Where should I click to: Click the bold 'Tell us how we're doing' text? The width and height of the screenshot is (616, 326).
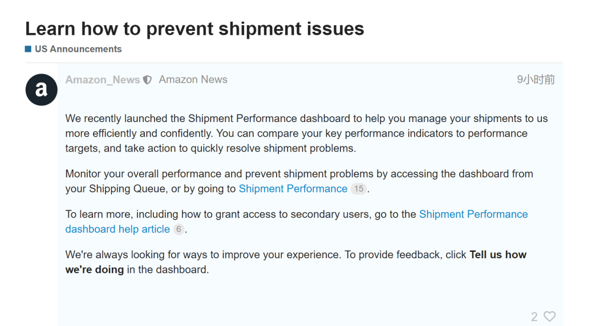coord(497,255)
